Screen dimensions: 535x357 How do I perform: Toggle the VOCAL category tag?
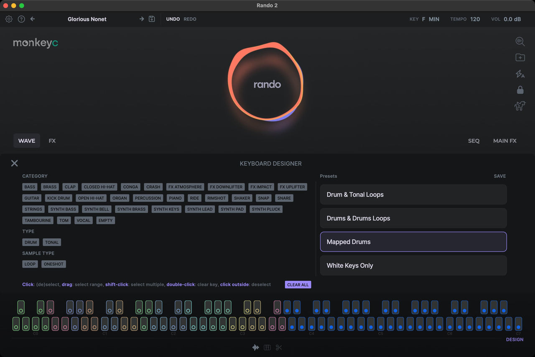[x=84, y=220]
